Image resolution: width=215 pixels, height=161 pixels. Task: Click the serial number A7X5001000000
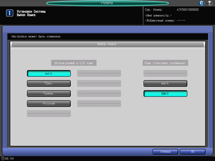click(x=188, y=10)
